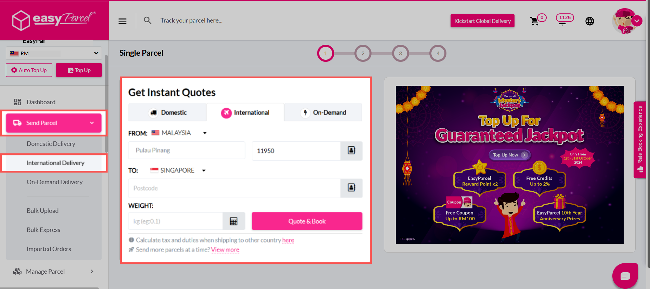Select International Delivery in sidebar
The width and height of the screenshot is (650, 289).
point(55,163)
